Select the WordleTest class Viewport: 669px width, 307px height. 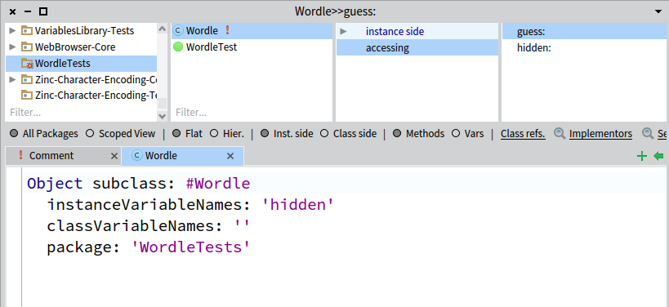click(252, 47)
